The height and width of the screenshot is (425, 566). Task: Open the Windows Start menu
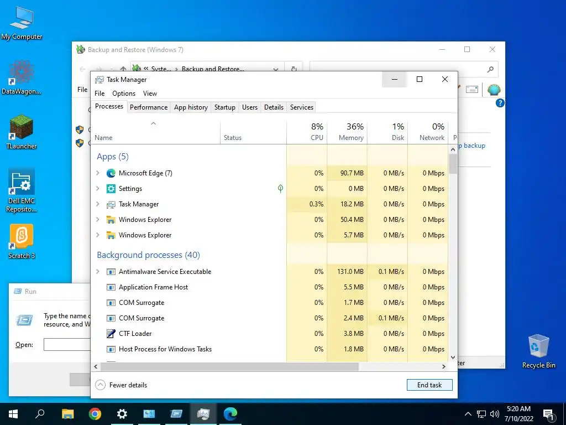point(13,414)
